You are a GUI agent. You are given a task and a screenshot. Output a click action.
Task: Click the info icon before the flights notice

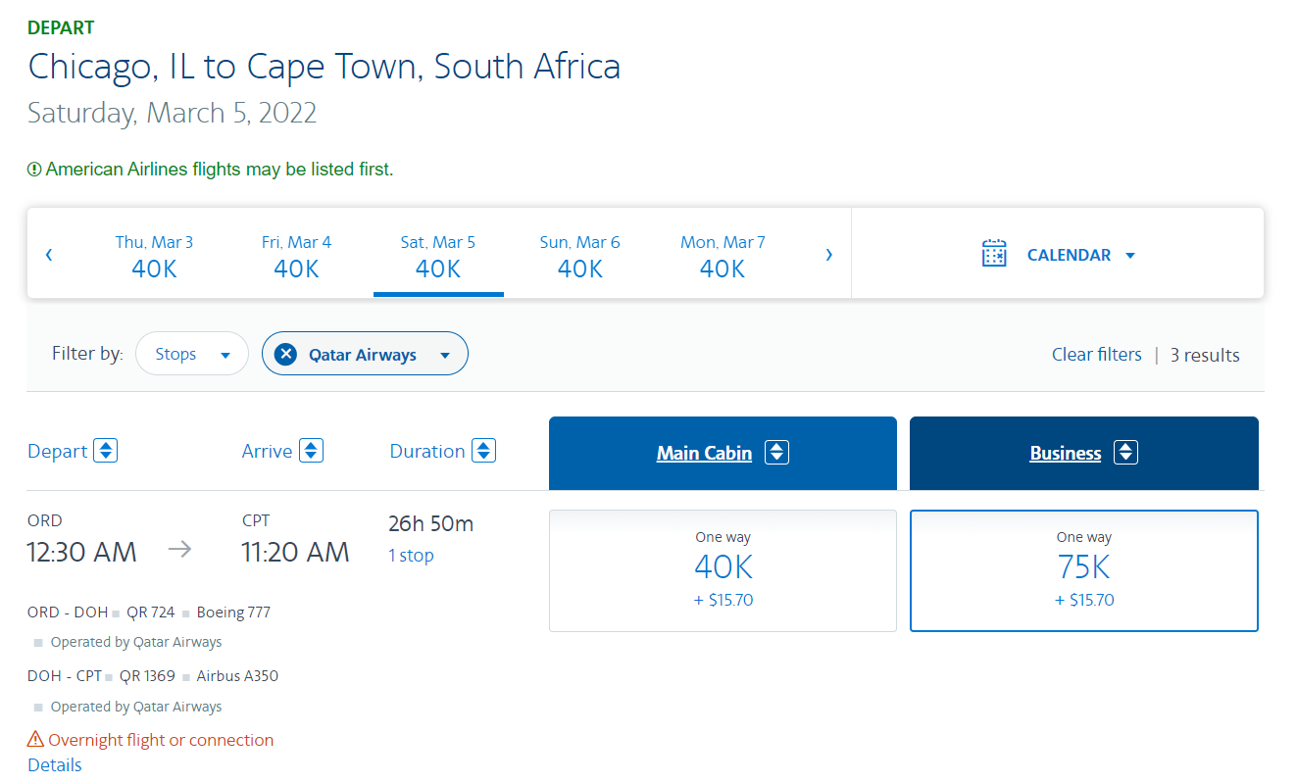[x=35, y=169]
